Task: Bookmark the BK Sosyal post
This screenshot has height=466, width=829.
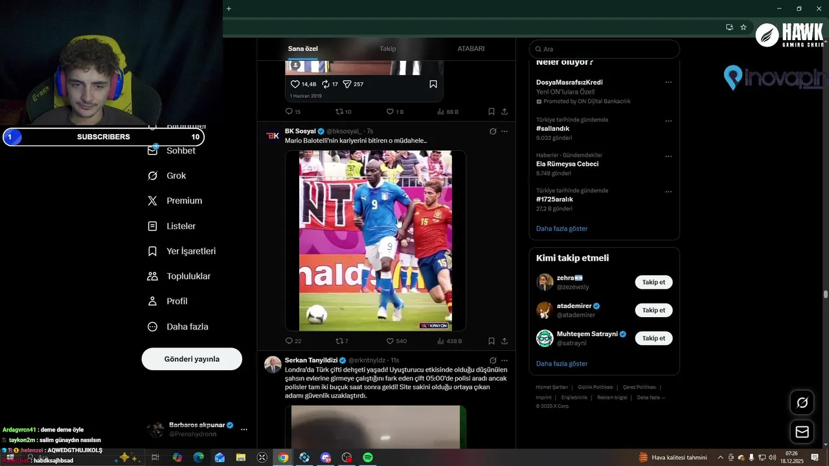Action: tap(492, 341)
